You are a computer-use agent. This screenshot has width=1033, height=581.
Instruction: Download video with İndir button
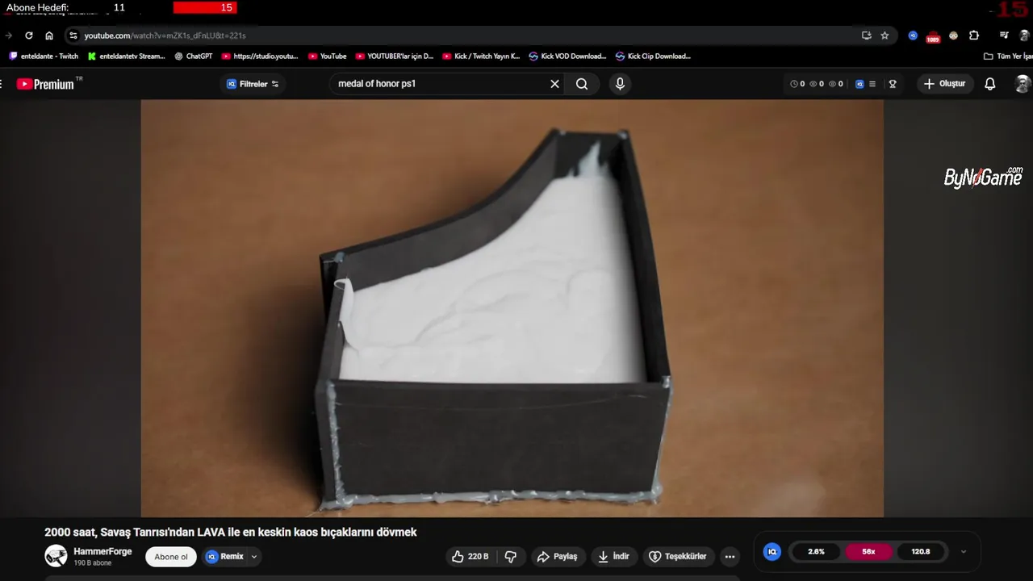click(613, 557)
